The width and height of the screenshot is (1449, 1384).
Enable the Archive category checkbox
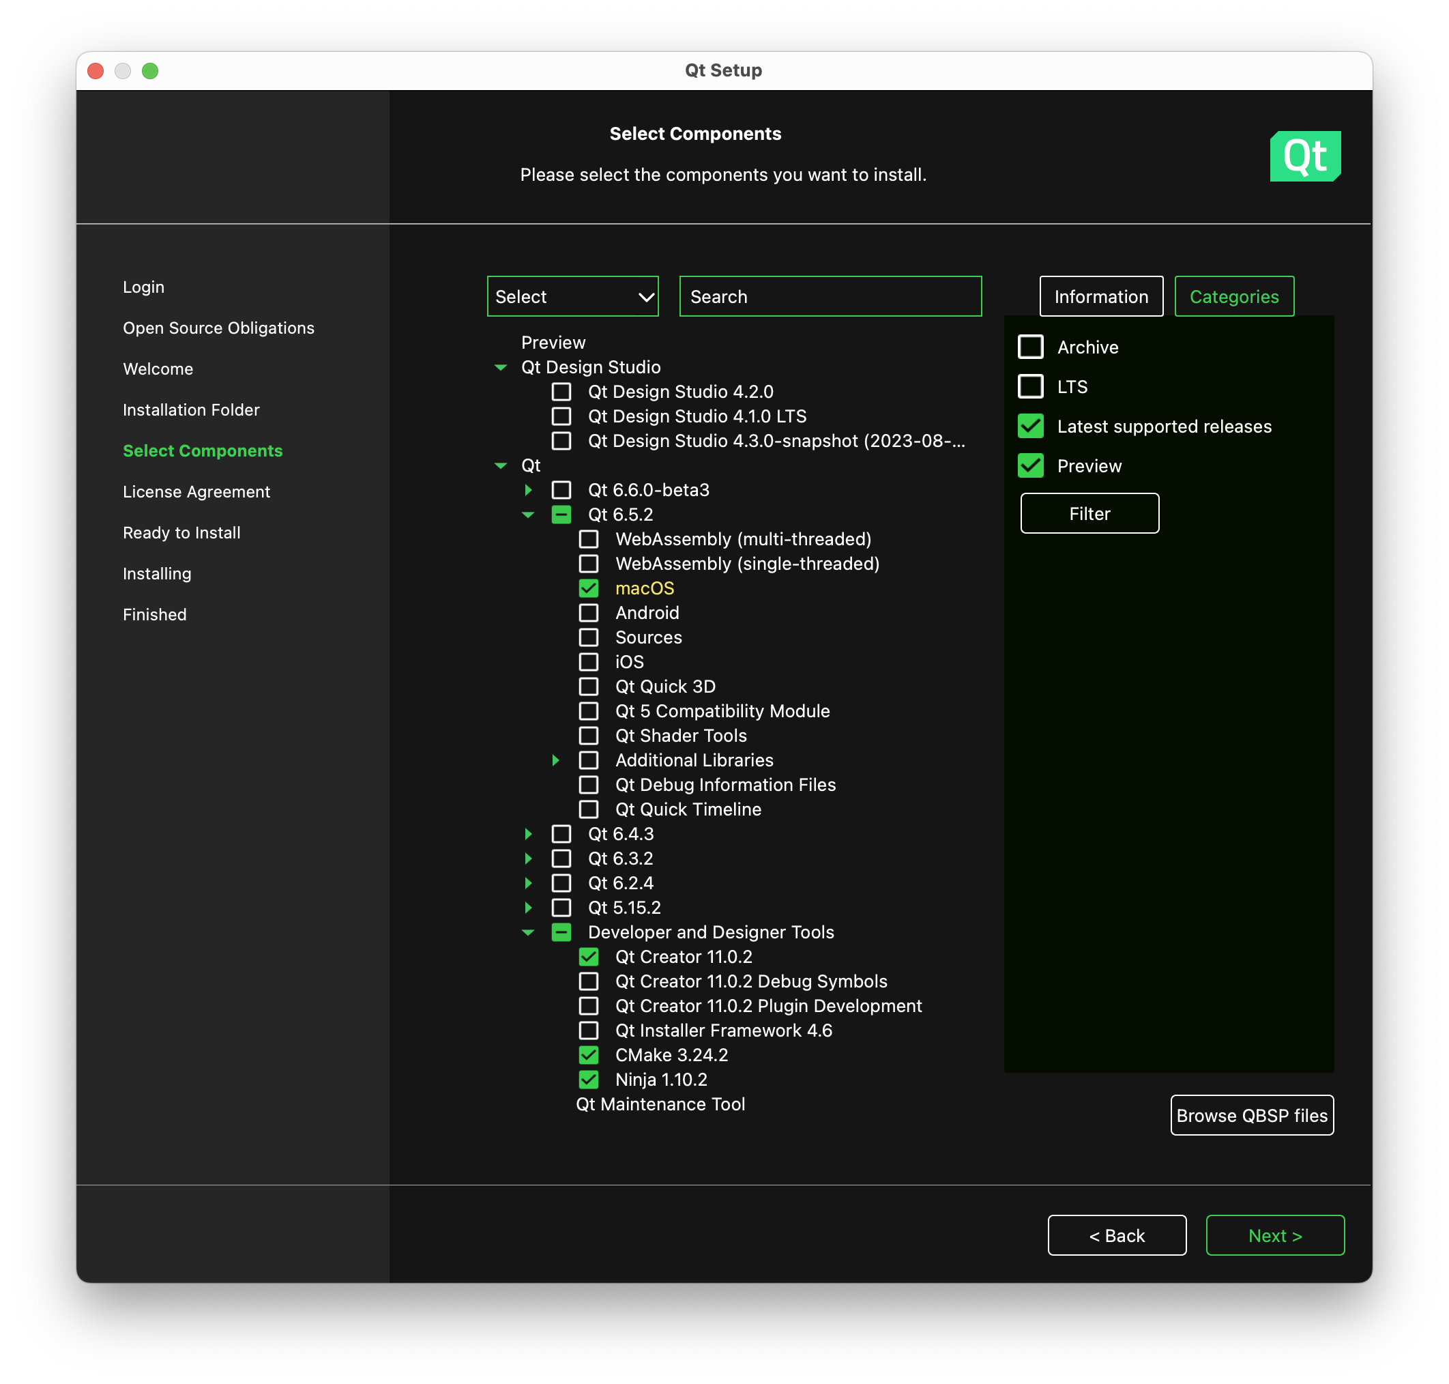coord(1030,347)
